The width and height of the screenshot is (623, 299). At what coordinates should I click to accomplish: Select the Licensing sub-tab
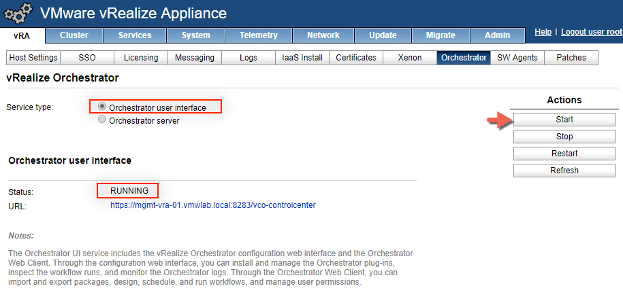point(141,58)
